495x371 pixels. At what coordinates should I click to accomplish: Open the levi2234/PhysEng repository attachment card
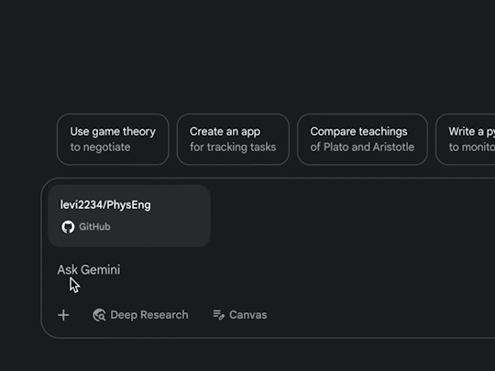(129, 216)
